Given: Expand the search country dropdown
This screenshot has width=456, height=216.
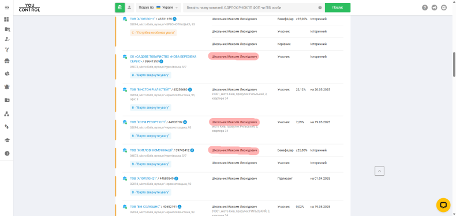Looking at the screenshot, I should coord(159,7).
